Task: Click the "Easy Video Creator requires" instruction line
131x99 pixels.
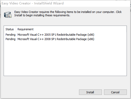Action: (68, 12)
